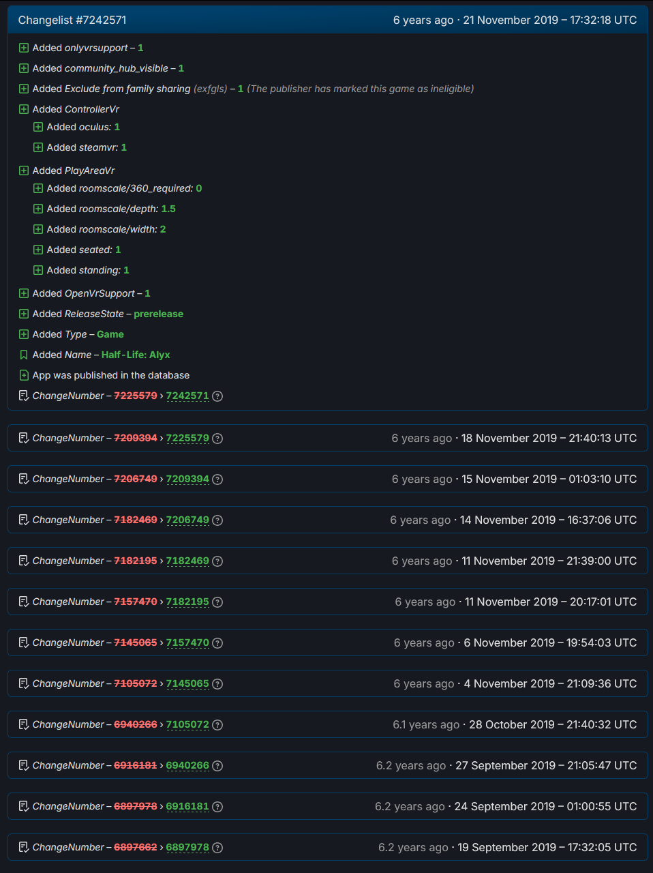The height and width of the screenshot is (873, 653).
Task: Click plus icon beside Added standing
Action: pos(38,270)
